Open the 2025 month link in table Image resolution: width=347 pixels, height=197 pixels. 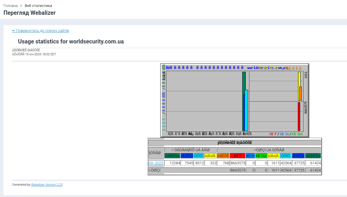click(x=156, y=163)
